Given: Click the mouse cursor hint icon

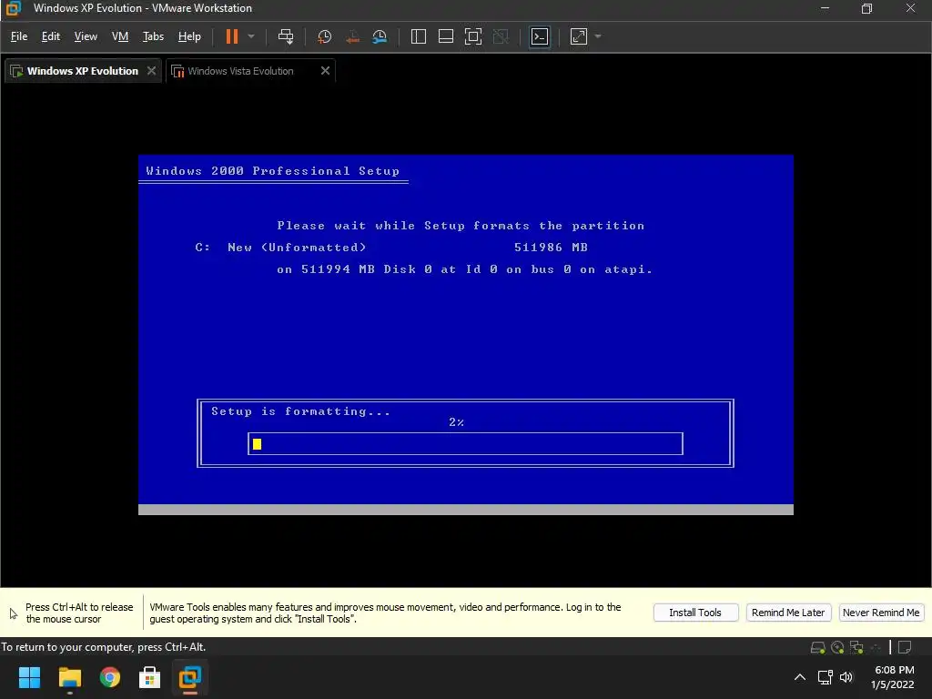Looking at the screenshot, I should point(14,613).
